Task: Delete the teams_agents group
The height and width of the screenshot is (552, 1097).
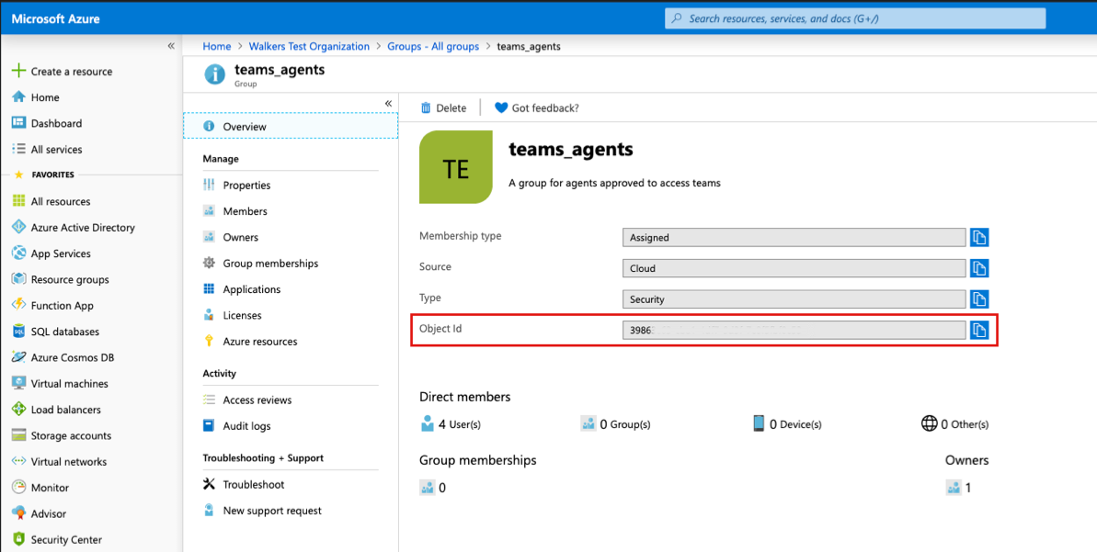Action: [x=443, y=107]
